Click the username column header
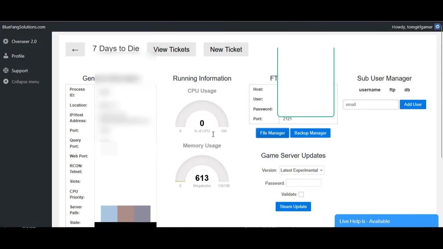The width and height of the screenshot is (443, 249). 370,90
